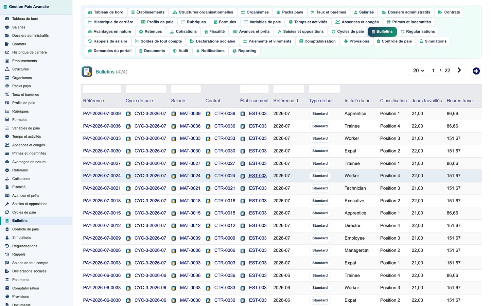Click the Cycles de paie refresh icon in sidebar

tap(7, 212)
